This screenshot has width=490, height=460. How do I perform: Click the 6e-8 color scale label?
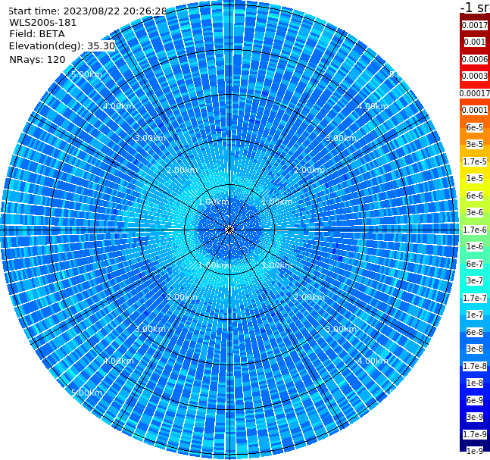click(475, 332)
